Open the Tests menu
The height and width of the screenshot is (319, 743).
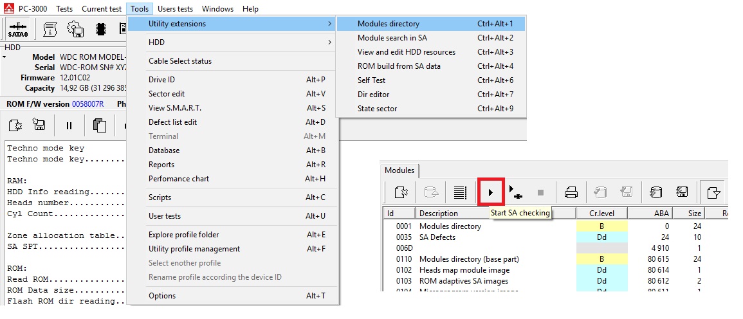coord(64,8)
